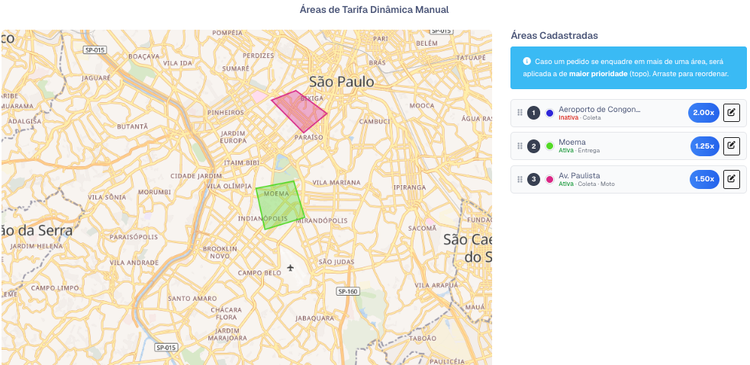Click the Jabaquara map label
This screenshot has height=365, width=750.
point(315,319)
